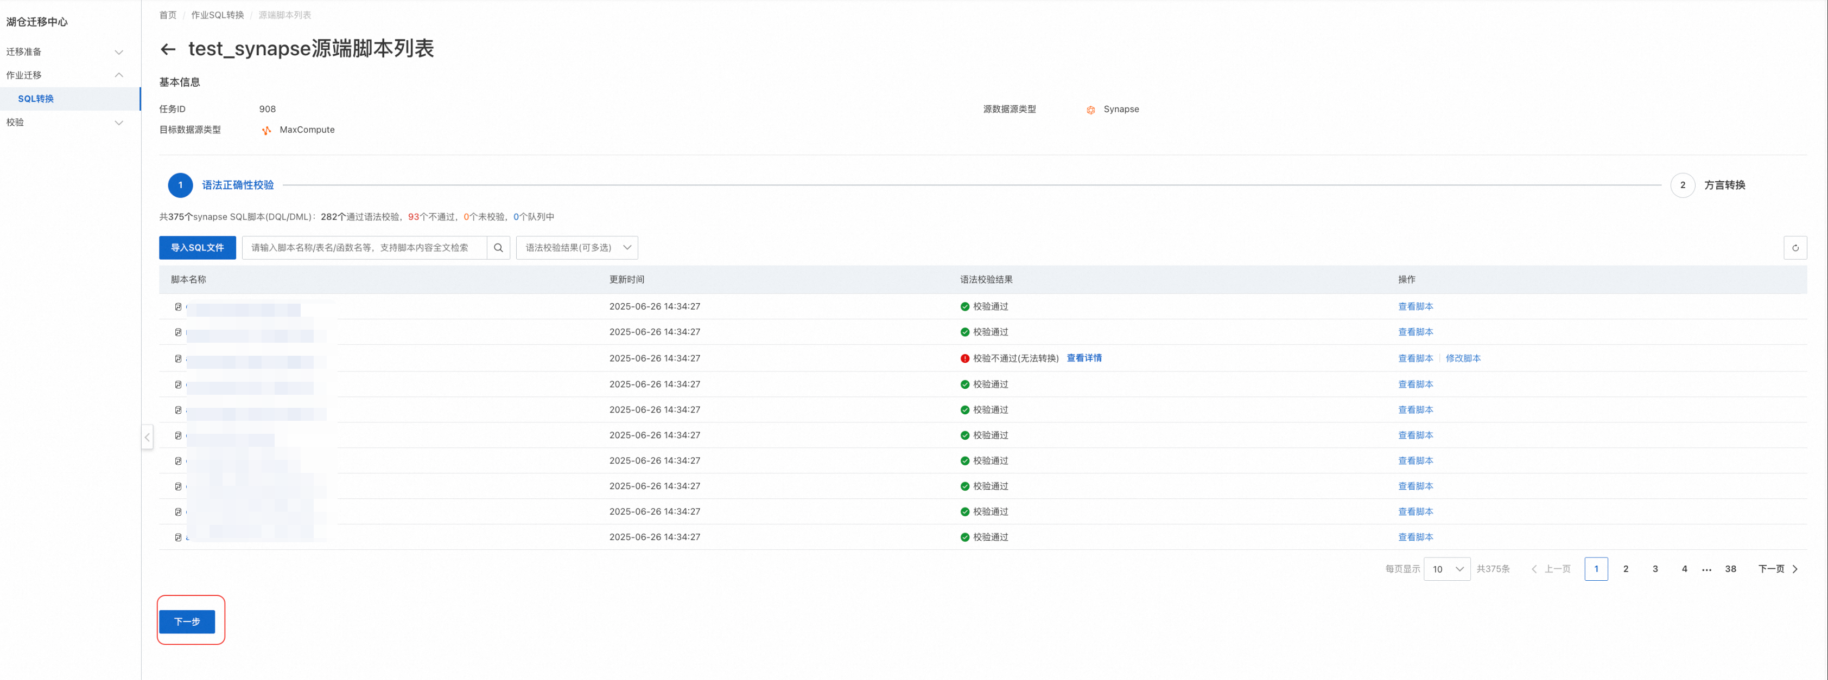Click the 语法校验结果 column header
The height and width of the screenshot is (680, 1828).
tap(986, 279)
